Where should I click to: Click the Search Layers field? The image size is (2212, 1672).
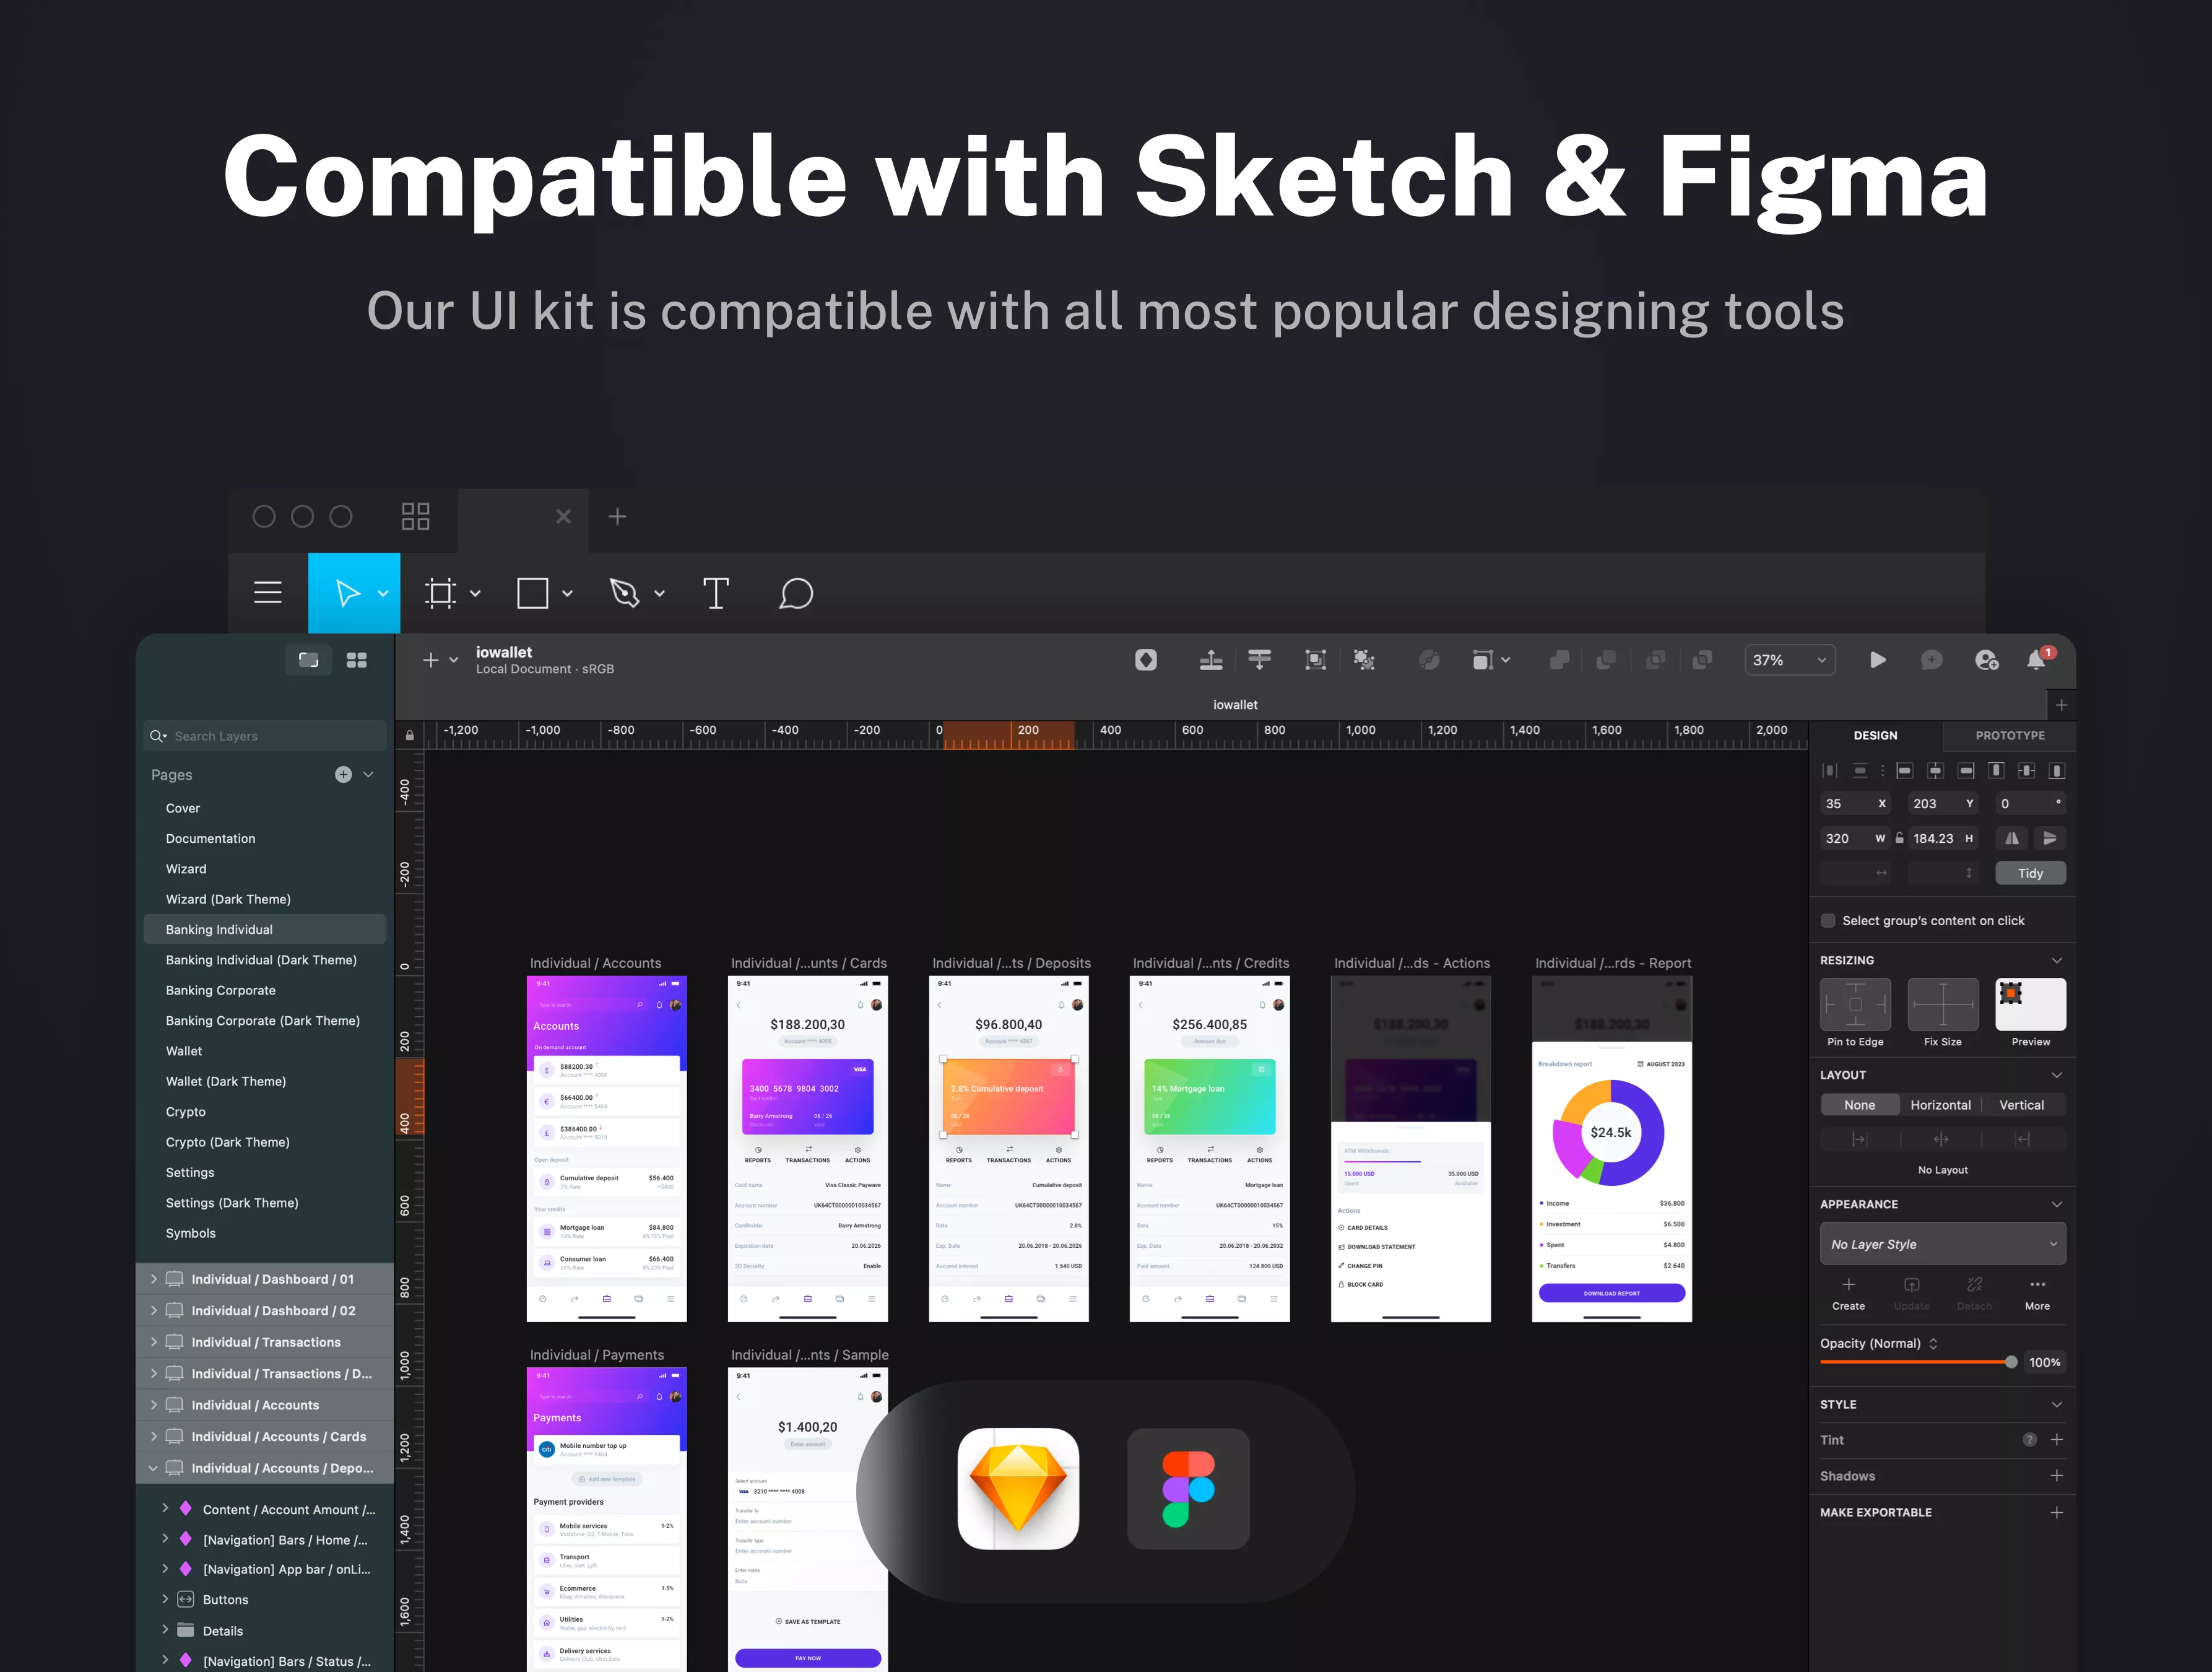(x=263, y=735)
